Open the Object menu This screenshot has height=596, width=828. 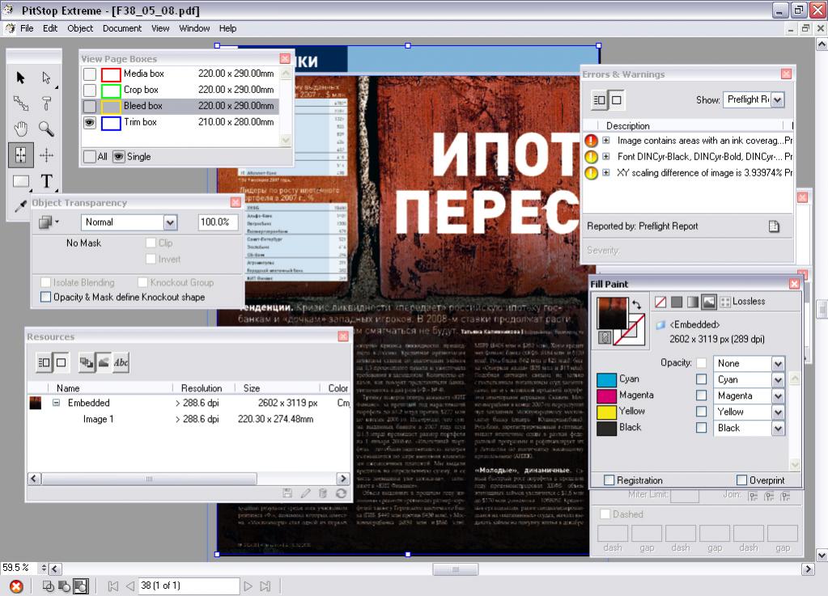(80, 28)
